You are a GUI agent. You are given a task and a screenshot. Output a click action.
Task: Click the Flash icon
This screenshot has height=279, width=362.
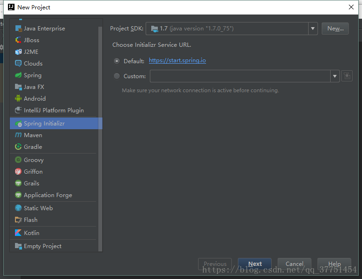18,220
